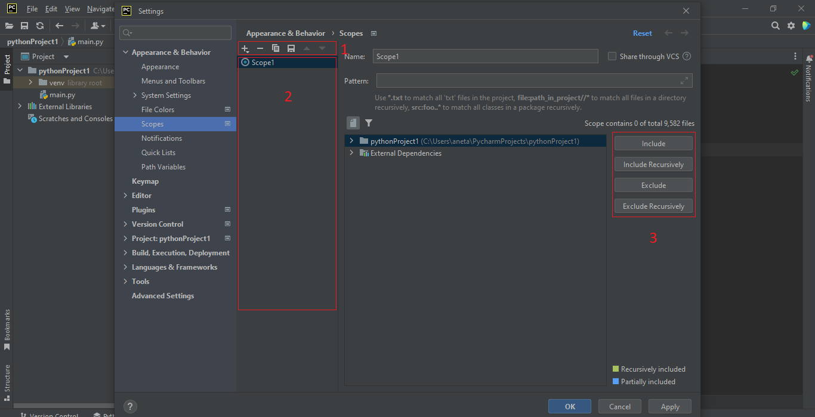
Task: Expand External Dependencies node
Action: (351, 153)
